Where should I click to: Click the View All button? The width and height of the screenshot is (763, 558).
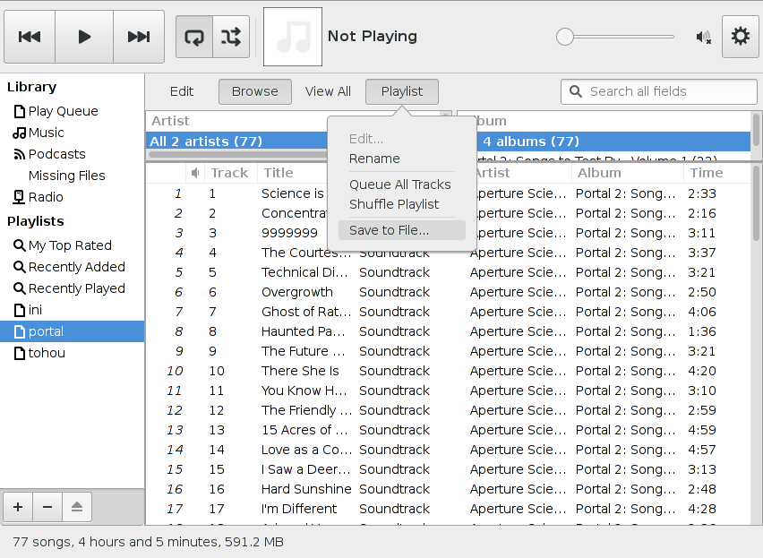coord(328,91)
